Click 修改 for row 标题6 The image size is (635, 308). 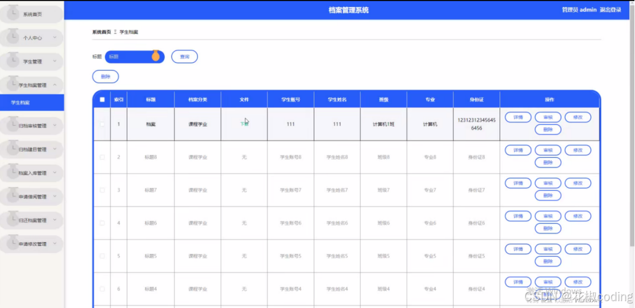tap(578, 216)
